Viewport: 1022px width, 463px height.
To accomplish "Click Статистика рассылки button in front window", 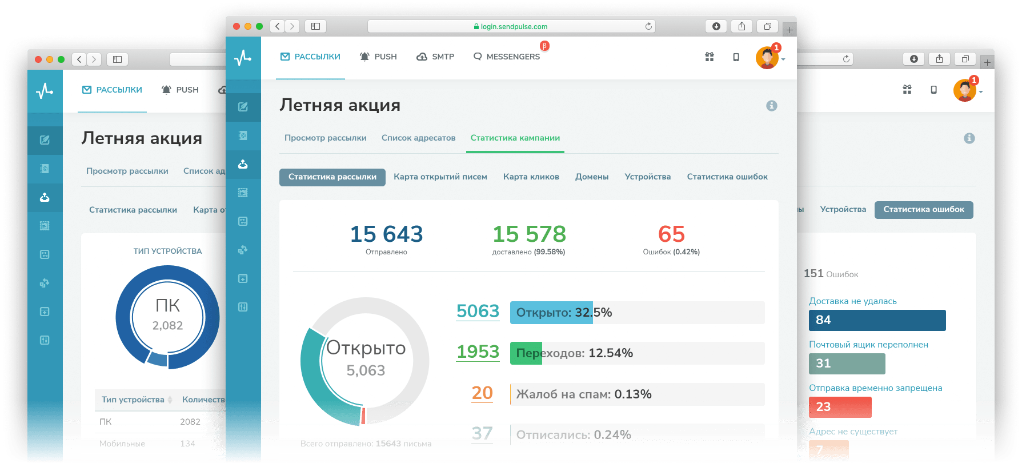I will click(332, 177).
